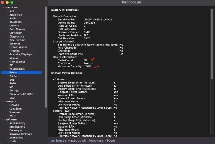Click the Hardware section header label
Screen dimensions: 215x144
[x=11, y=7]
